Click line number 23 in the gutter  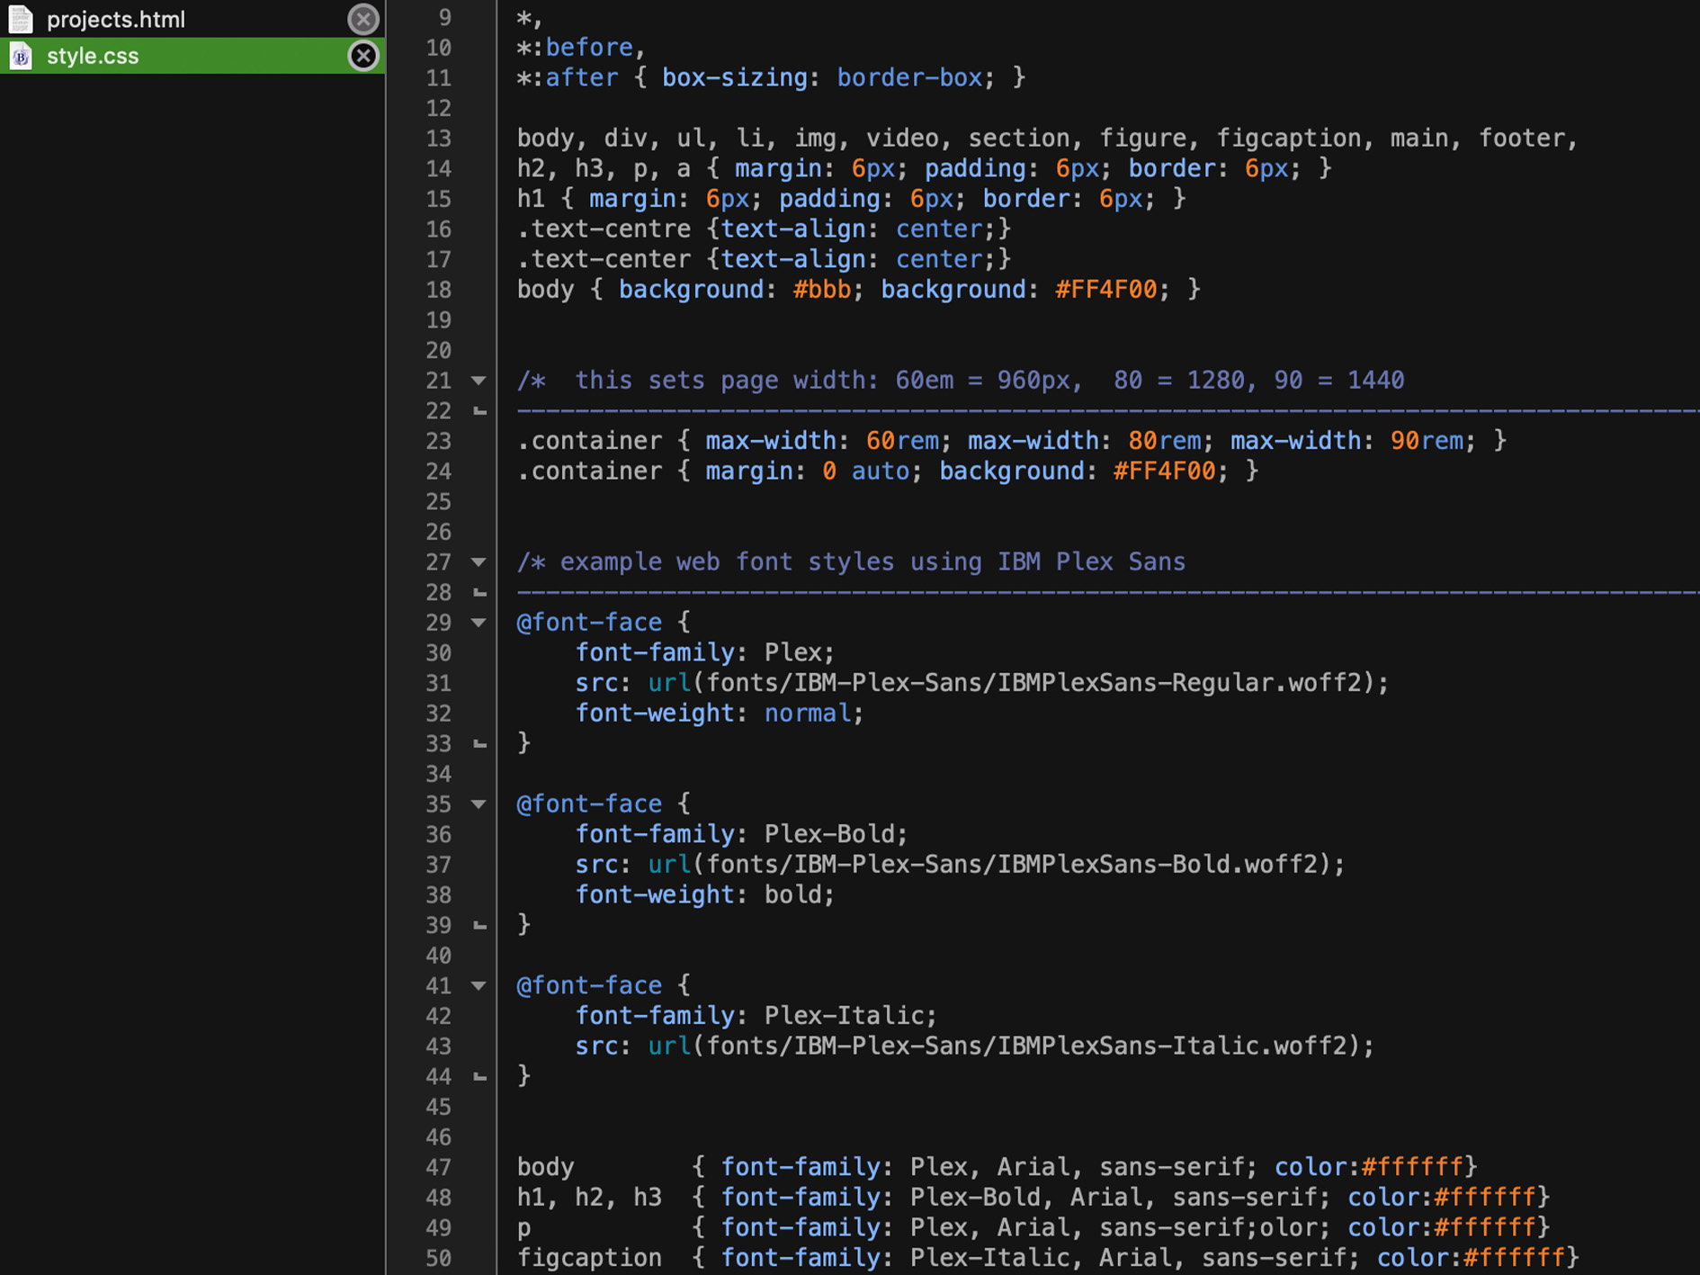click(x=439, y=441)
